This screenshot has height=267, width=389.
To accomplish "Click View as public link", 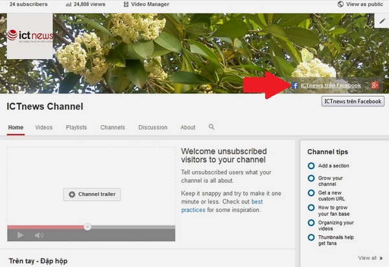I will pyautogui.click(x=364, y=4).
